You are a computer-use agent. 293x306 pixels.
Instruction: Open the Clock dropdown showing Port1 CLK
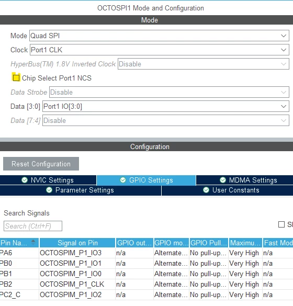[159, 50]
